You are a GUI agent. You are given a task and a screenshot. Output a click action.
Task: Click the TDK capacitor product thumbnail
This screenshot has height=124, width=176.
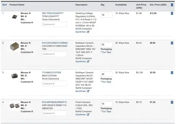pyautogui.click(x=14, y=46)
